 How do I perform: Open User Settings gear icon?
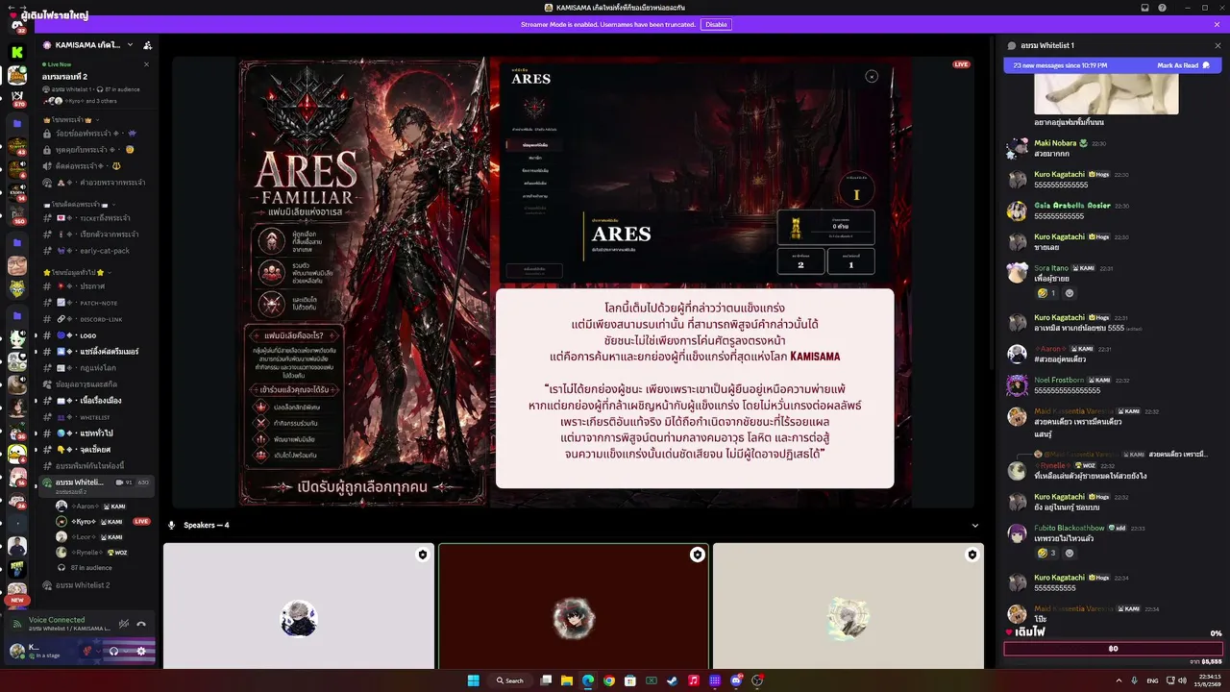141,651
